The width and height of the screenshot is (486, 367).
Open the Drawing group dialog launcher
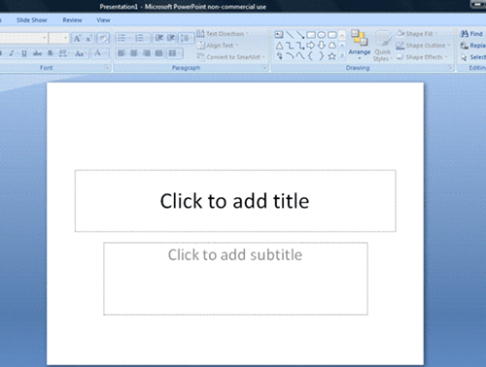point(450,68)
